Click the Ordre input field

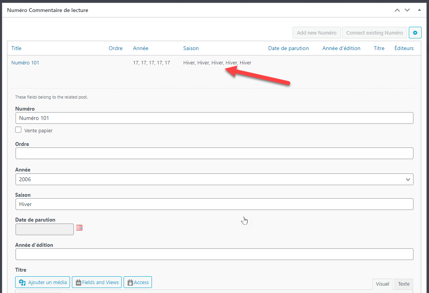coord(214,153)
